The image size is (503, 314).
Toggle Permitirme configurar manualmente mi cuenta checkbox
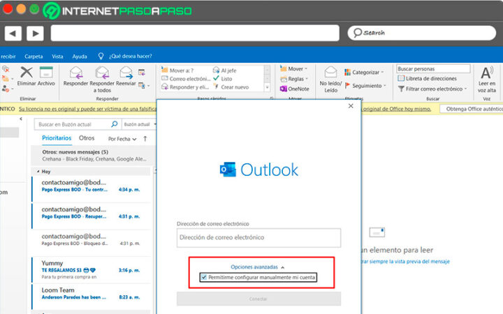tap(204, 277)
